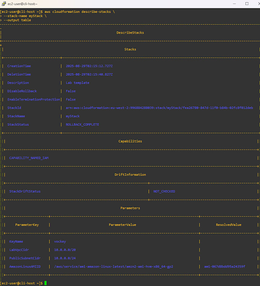The height and width of the screenshot is (286, 260).
Task: Select the 'DriftInformation' heading
Action: (130, 175)
